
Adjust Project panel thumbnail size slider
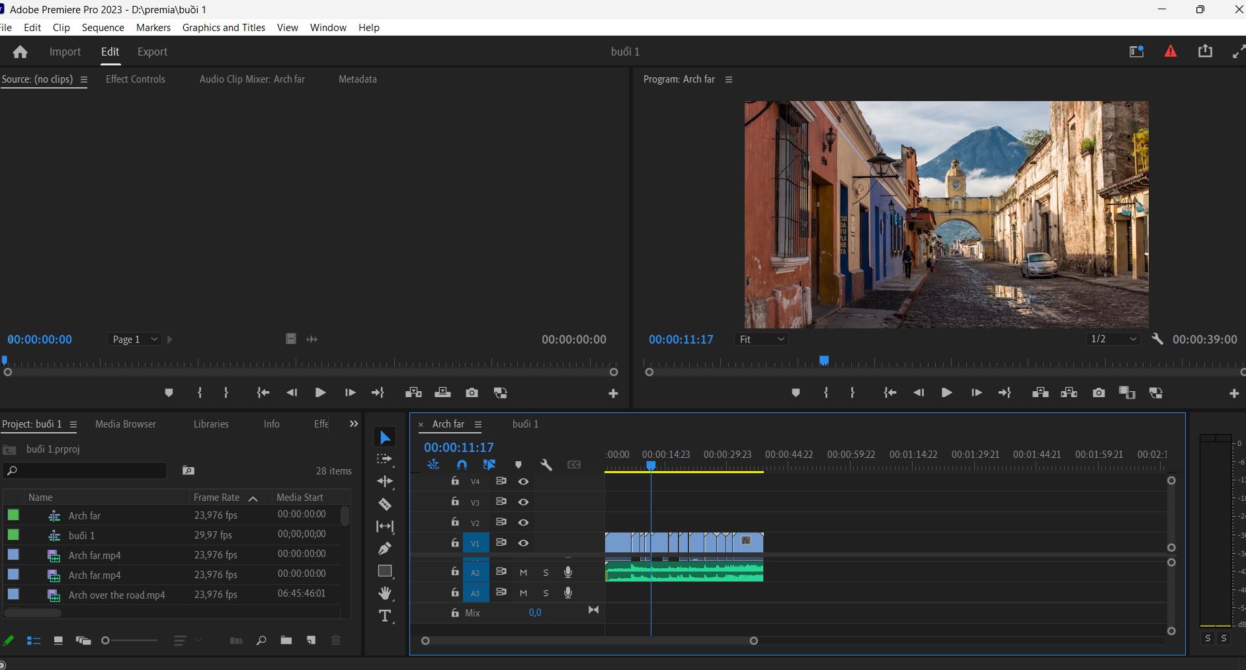(x=130, y=640)
